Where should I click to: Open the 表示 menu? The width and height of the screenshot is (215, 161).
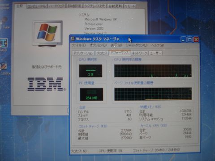[x=116, y=45]
